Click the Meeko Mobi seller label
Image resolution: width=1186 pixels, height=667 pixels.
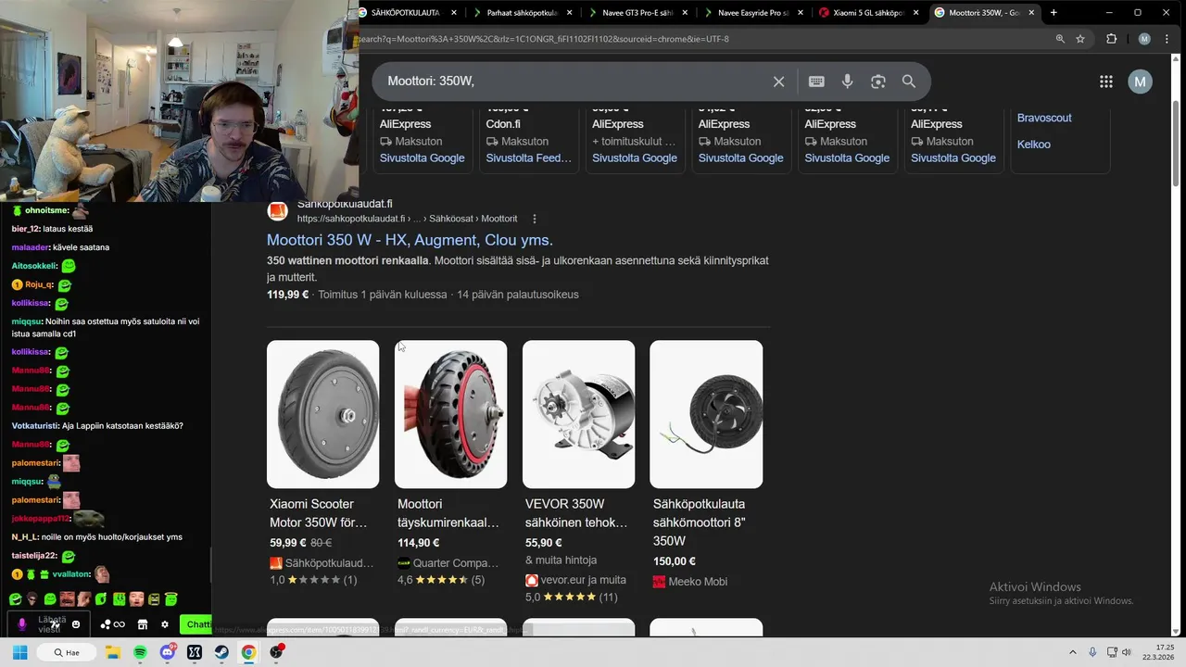(698, 582)
